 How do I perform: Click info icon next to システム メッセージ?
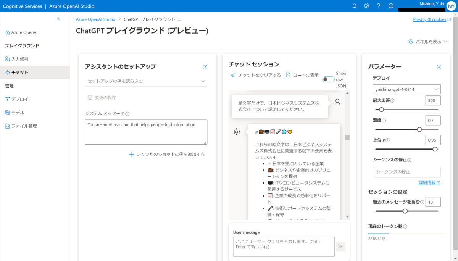pos(127,114)
